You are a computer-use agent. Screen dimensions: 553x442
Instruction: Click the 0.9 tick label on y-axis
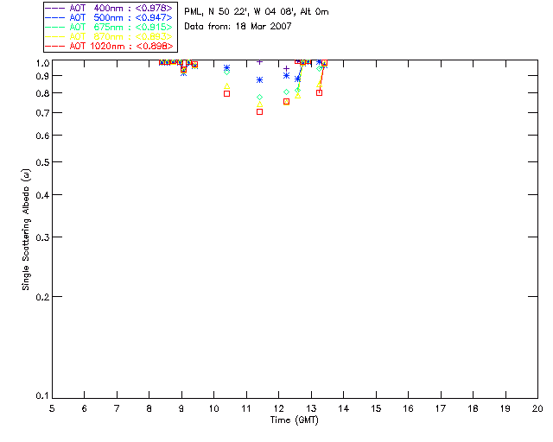coord(42,76)
